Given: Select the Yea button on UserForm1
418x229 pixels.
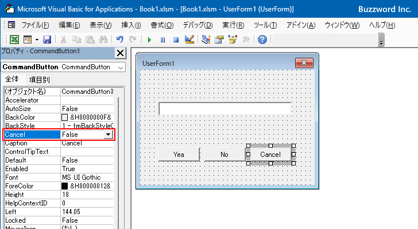Looking at the screenshot, I should click(179, 155).
